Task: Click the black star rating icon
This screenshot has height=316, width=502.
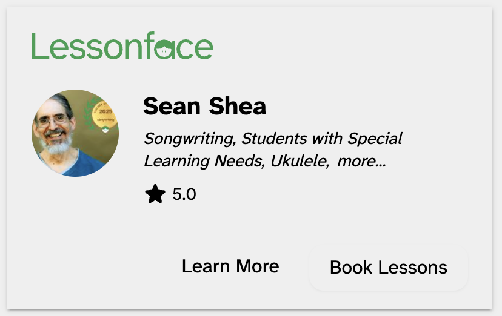Action: tap(155, 194)
